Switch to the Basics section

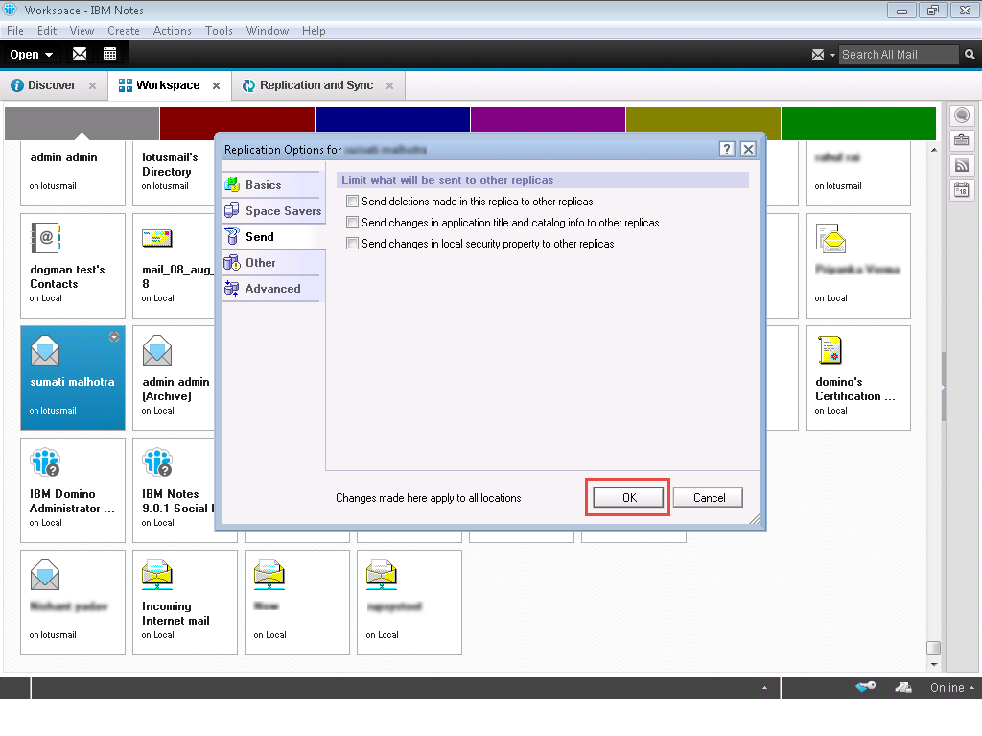(273, 185)
